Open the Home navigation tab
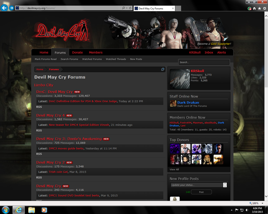 pyautogui.click(x=44, y=53)
